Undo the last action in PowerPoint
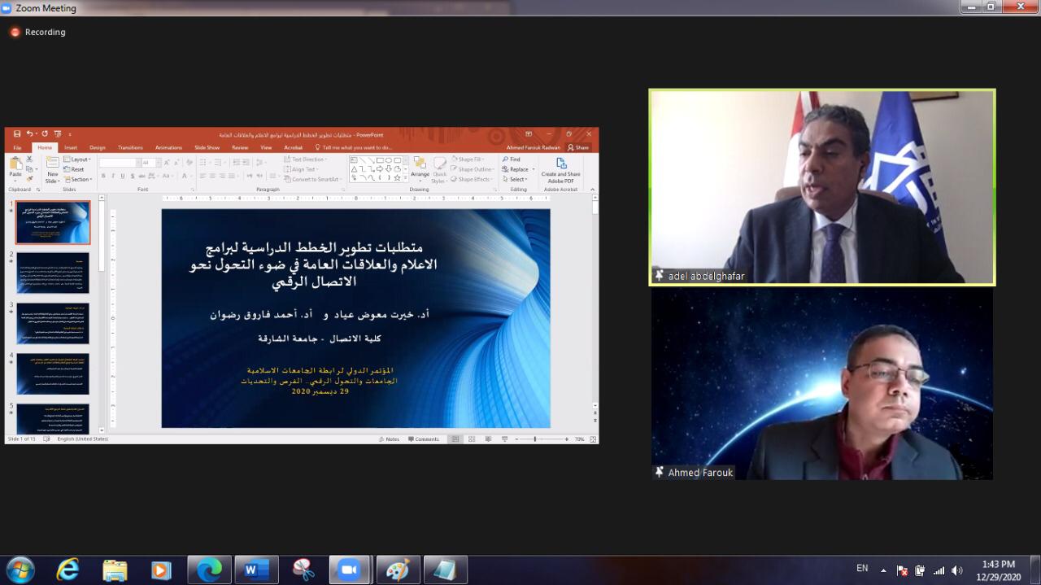 coord(30,134)
